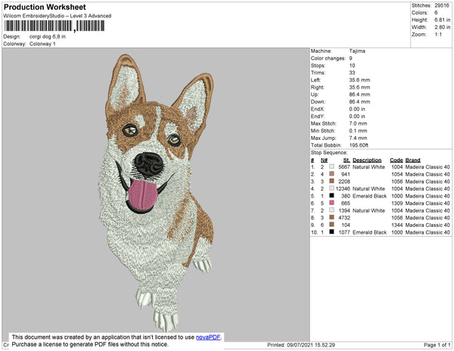Click the tan swatch for code 1054
This screenshot has width=454, height=351.
point(331,174)
